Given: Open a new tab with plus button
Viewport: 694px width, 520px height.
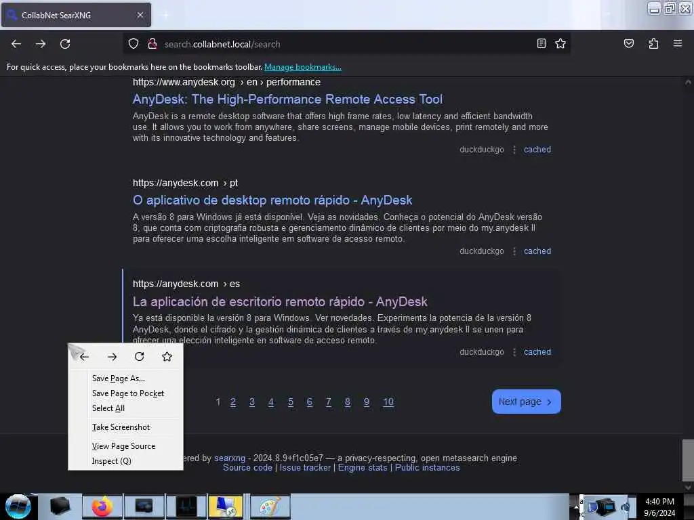Looking at the screenshot, I should [165, 15].
